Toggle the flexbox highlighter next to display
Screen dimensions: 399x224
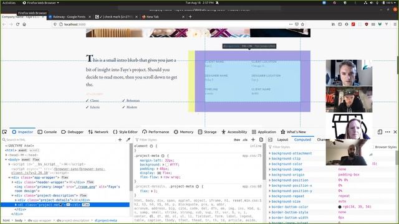point(160,173)
